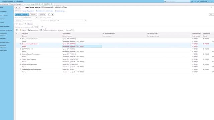
Task: Select row 7 contractor cell
Action: pos(32,69)
